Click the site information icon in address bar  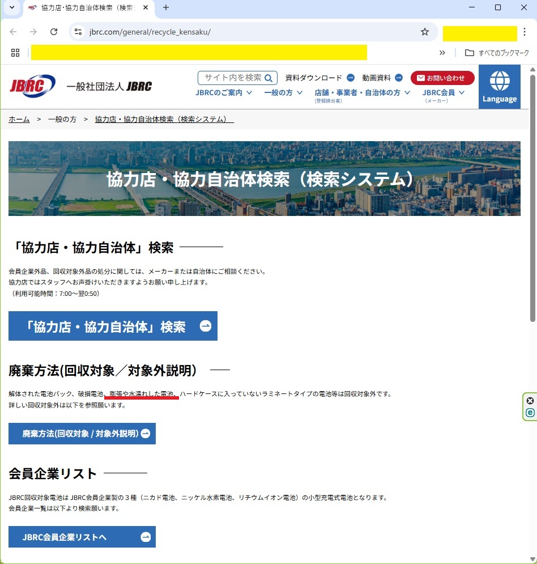click(78, 32)
